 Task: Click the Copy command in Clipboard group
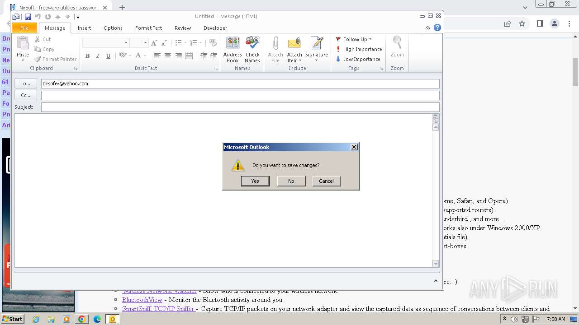pyautogui.click(x=44, y=49)
